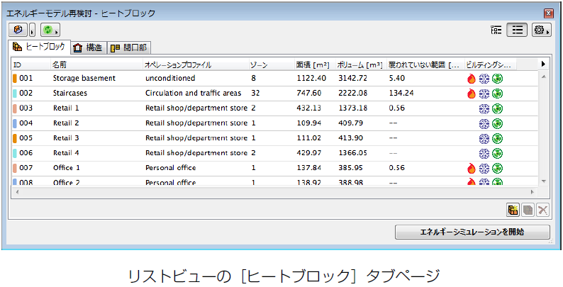Click エネルギーシミュレーションを開始 button
This screenshot has height=287, width=563.
pos(472,232)
